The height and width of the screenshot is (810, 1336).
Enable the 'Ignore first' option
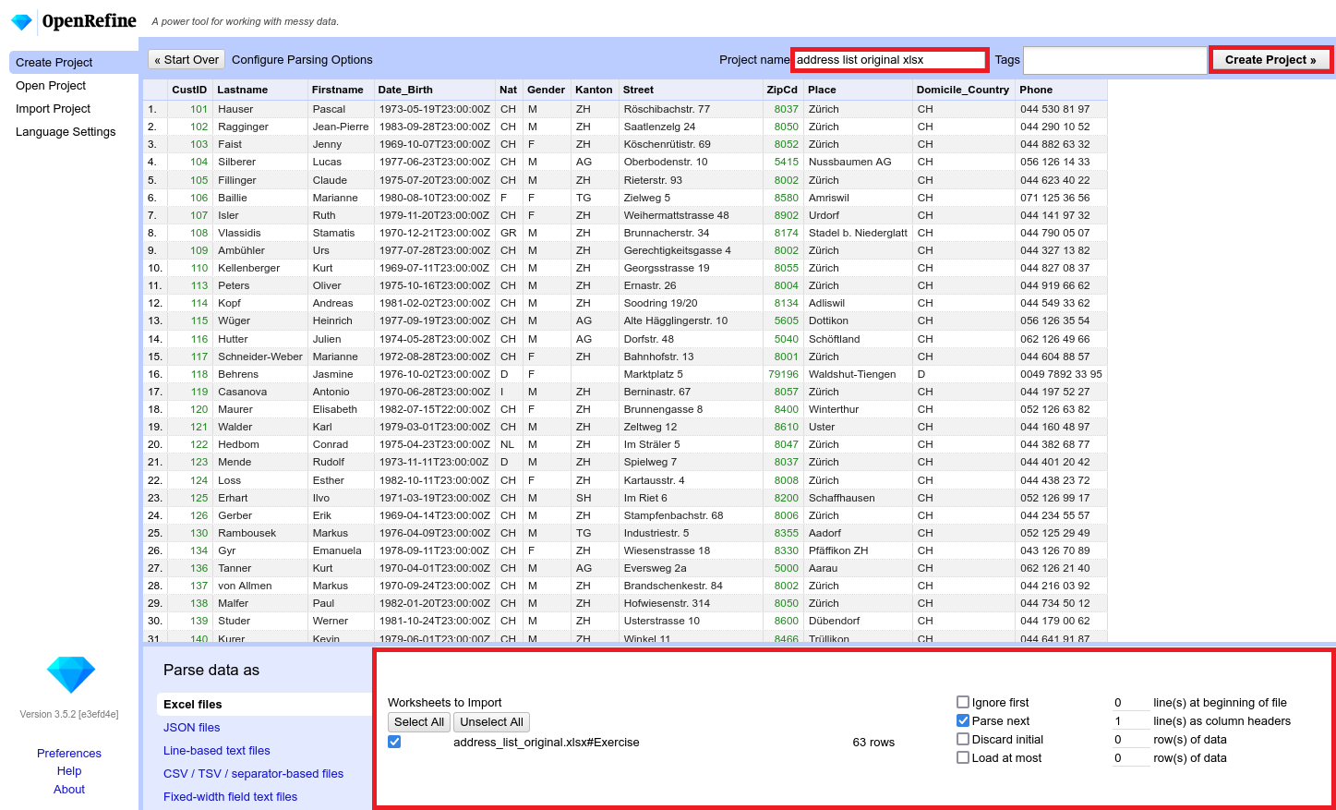[x=963, y=702]
